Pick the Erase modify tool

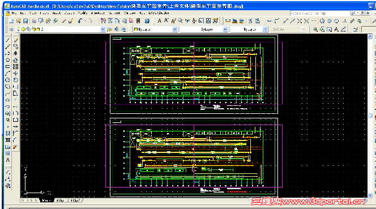[x=16, y=40]
